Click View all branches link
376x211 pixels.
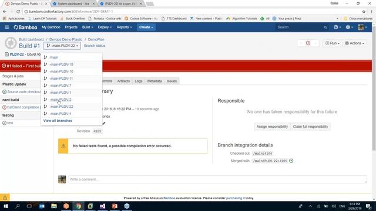[x=58, y=121]
